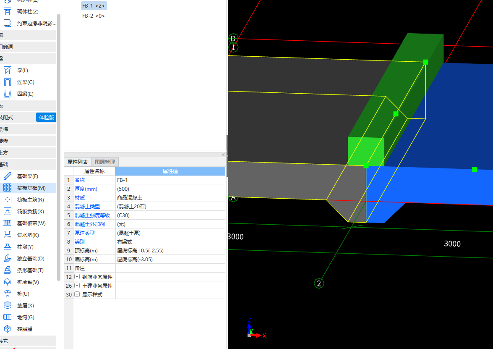Click the 混凝土强度等级 value cell (C30)

pos(170,215)
